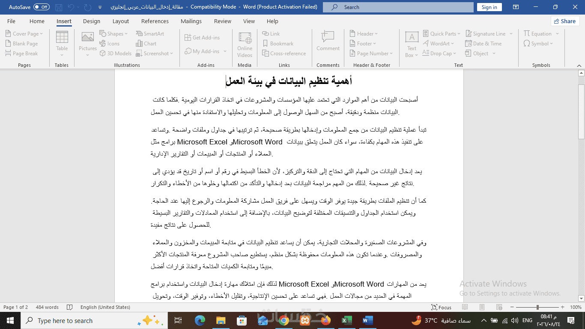585x329 pixels.
Task: Insert a Table from the ribbon
Action: tap(62, 43)
